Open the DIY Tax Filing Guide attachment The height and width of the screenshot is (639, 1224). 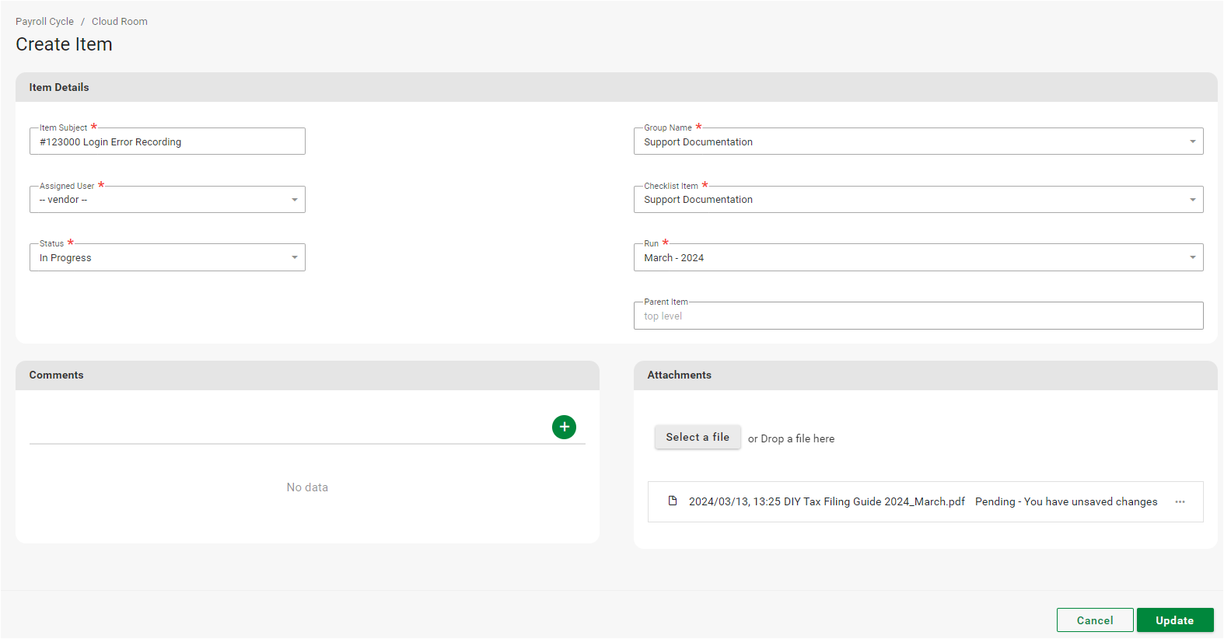click(826, 502)
